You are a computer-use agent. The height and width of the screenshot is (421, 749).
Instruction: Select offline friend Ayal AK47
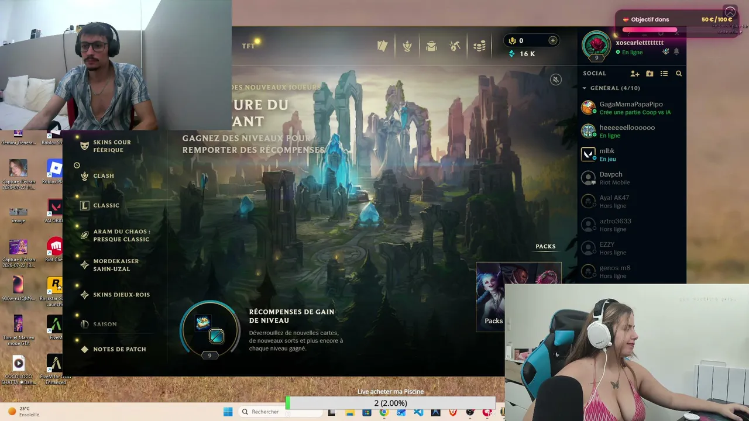[632, 201]
